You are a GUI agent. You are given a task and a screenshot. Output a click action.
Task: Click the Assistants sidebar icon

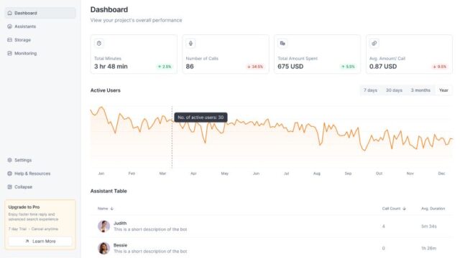(9, 27)
